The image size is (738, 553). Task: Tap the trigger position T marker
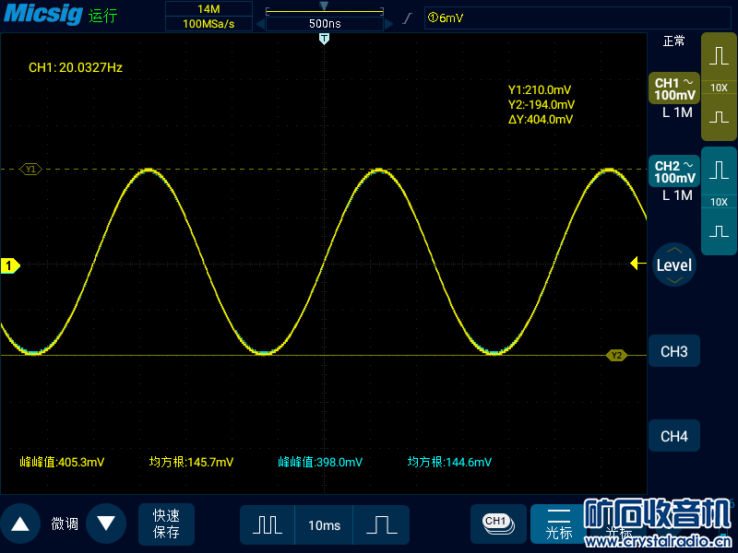[x=324, y=40]
